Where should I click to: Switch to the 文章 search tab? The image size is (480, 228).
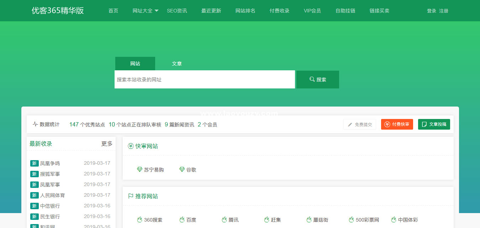point(177,63)
